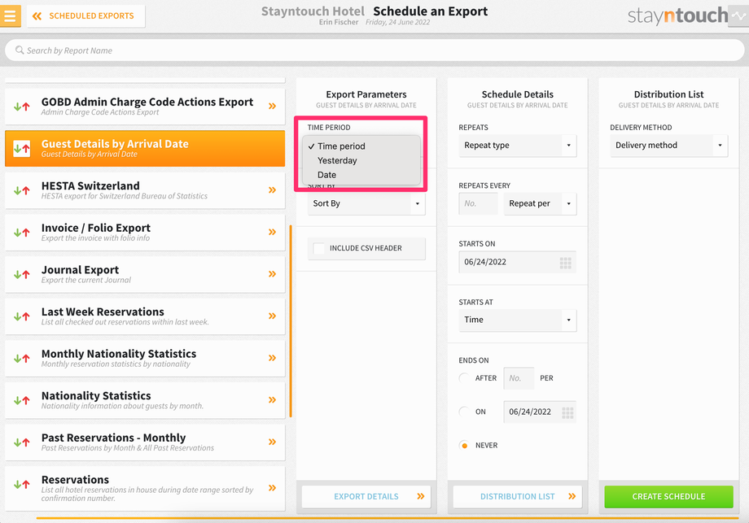Click the Search by Report Name field
The width and height of the screenshot is (749, 523).
tap(374, 50)
